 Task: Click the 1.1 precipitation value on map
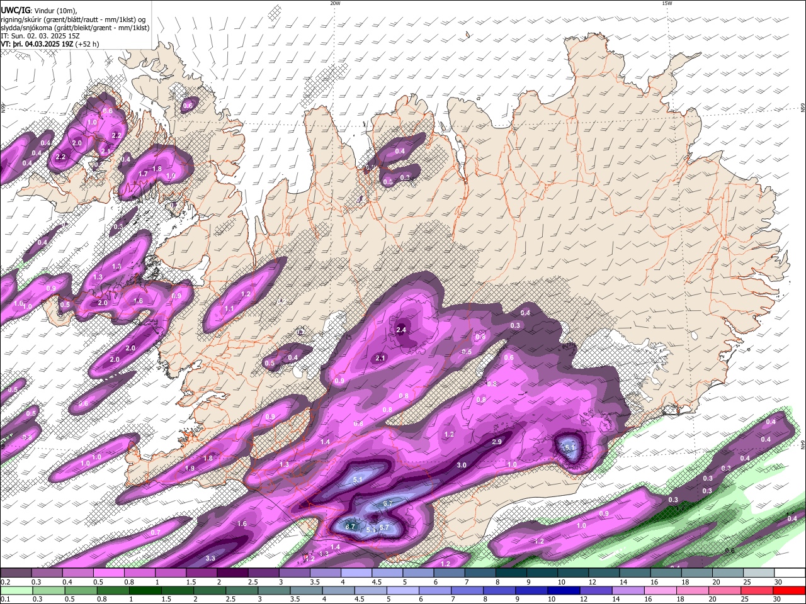[229, 309]
